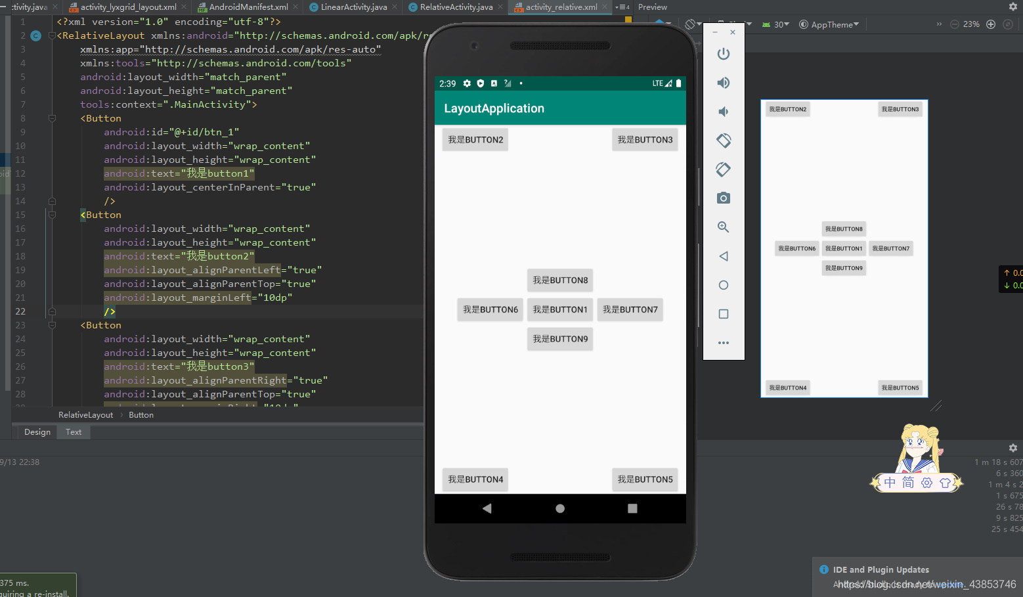This screenshot has width=1023, height=597.
Task: Tap the emulator toolbar overview square
Action: [x=724, y=314]
